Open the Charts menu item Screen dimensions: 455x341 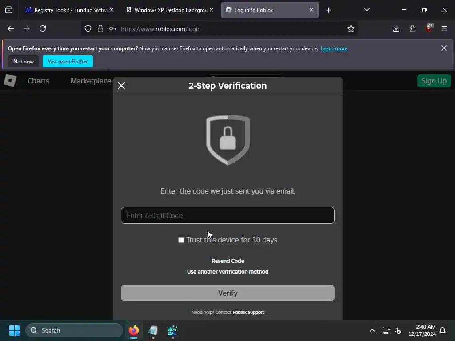pos(38,81)
